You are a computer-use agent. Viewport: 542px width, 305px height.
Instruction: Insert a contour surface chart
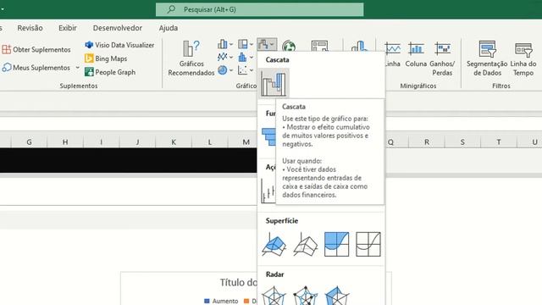336,244
